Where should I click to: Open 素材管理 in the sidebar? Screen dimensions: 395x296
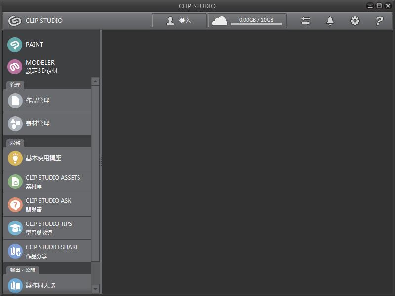pyautogui.click(x=47, y=124)
